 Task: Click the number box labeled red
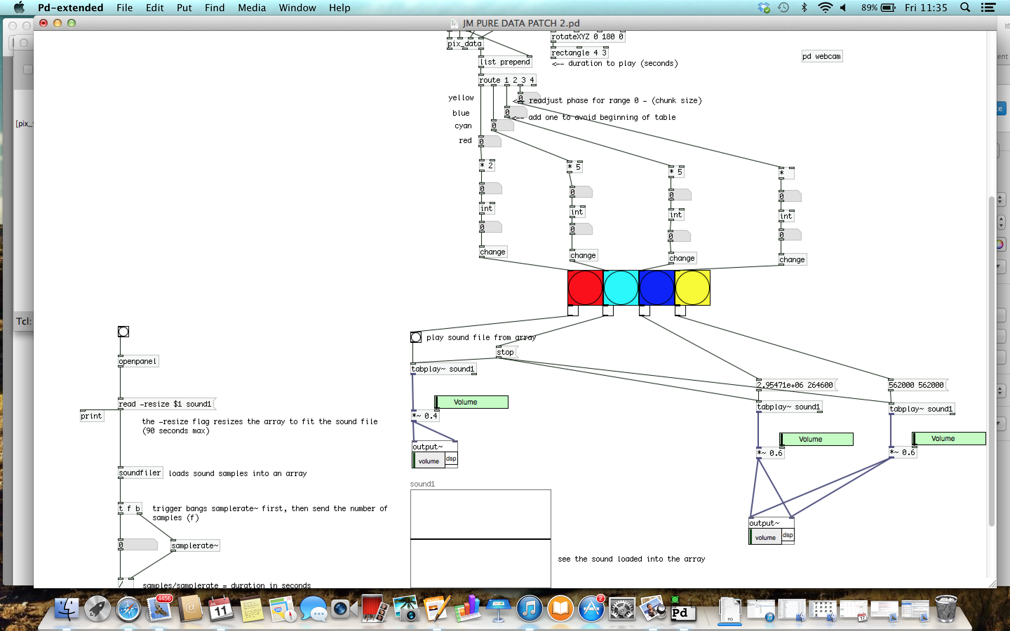(490, 141)
